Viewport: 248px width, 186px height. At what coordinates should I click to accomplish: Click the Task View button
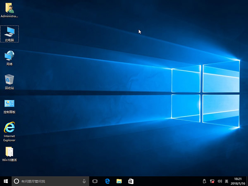point(95,181)
